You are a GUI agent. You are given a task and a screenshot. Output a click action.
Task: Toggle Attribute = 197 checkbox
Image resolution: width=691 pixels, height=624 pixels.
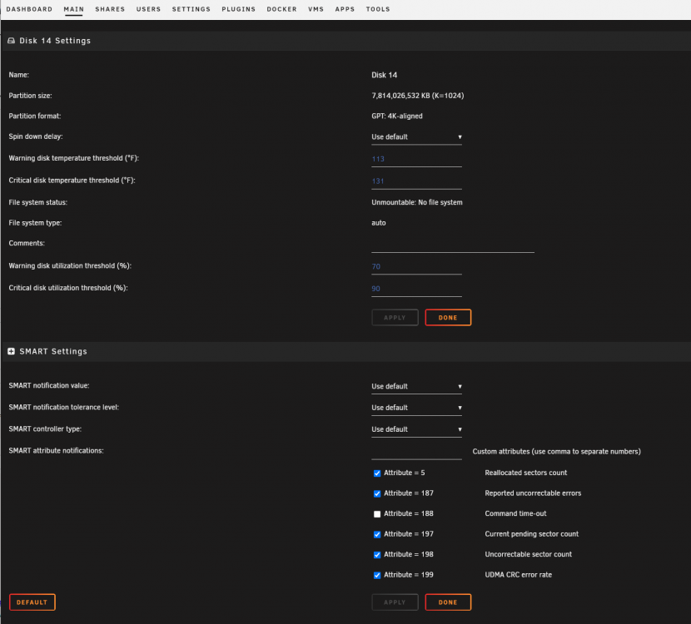coord(377,535)
